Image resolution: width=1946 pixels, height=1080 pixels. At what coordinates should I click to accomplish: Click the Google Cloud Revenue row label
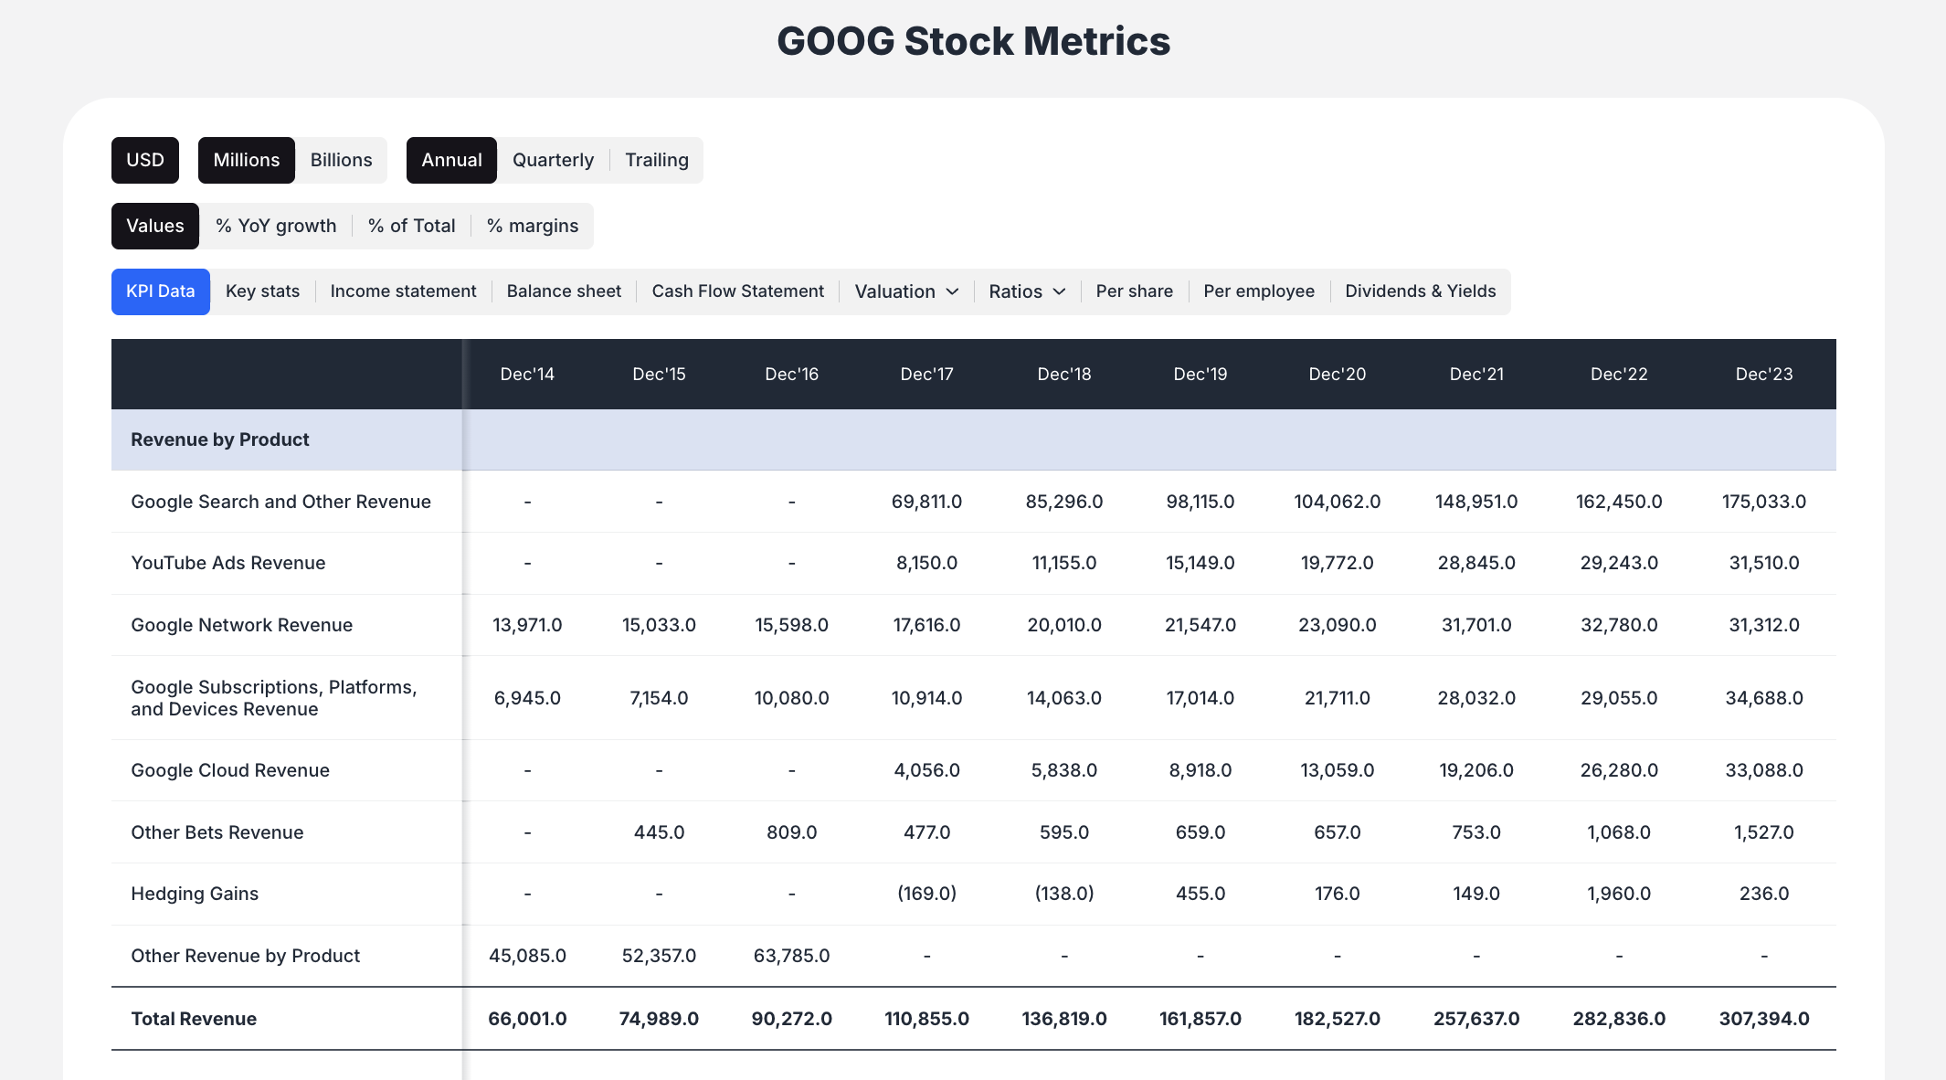(x=230, y=770)
